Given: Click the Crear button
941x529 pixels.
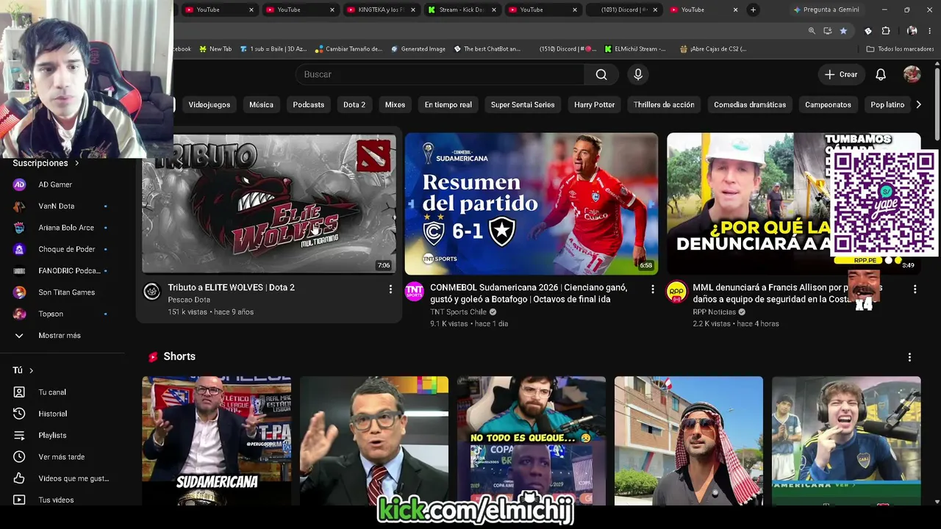Looking at the screenshot, I should tap(841, 74).
